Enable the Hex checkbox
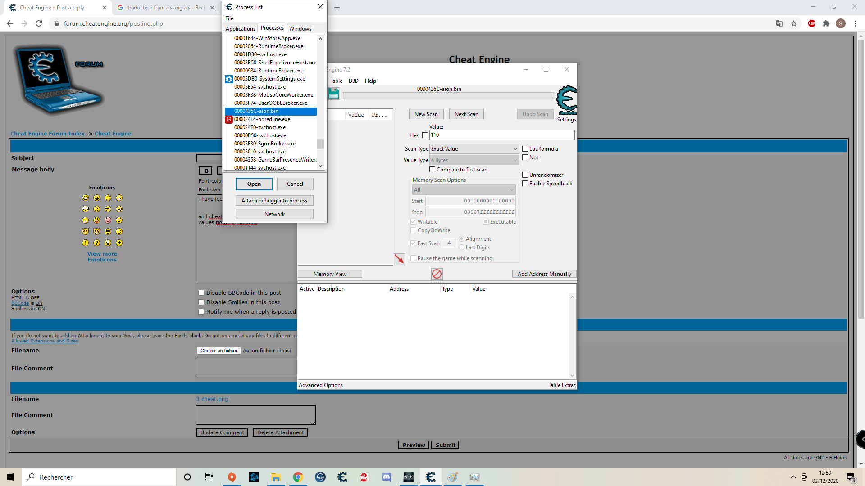Screen dimensions: 865x486 tap(425, 135)
